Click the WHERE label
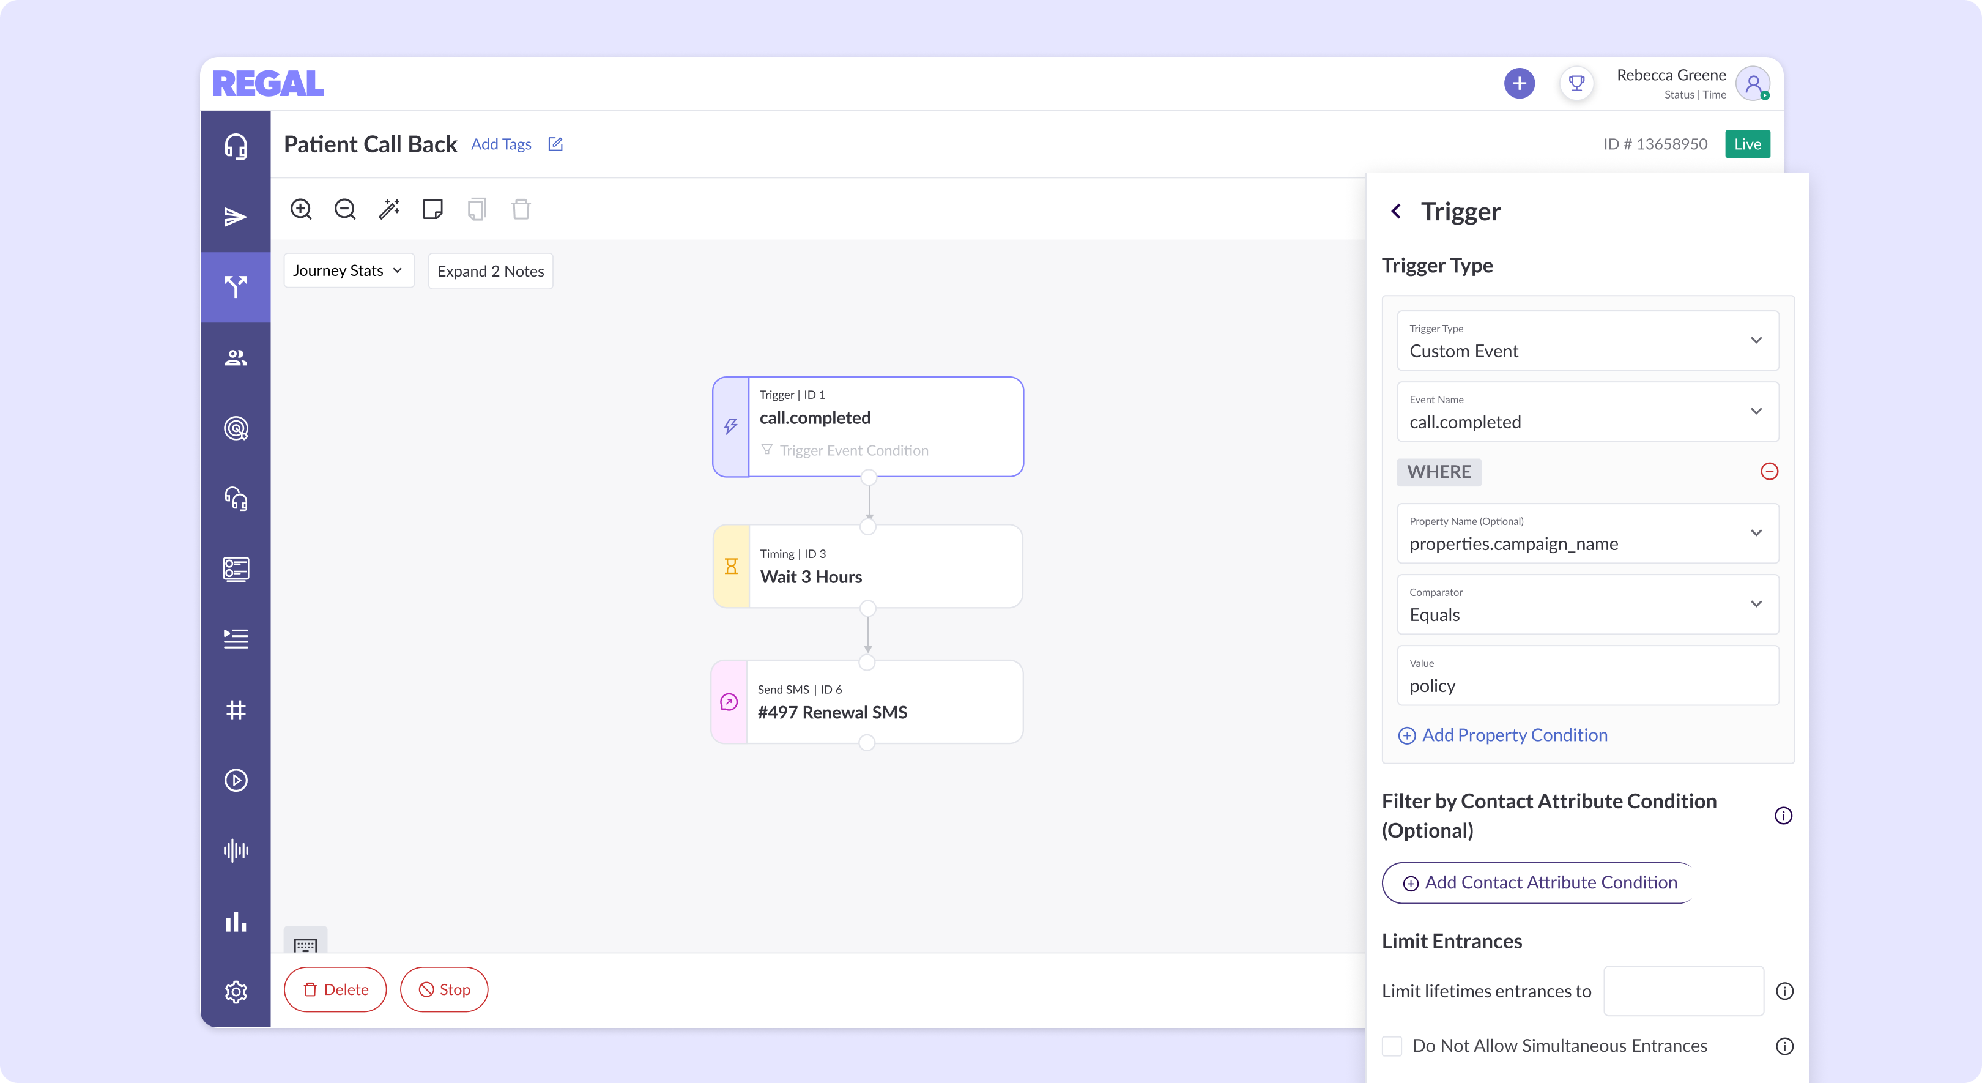 [1439, 472]
